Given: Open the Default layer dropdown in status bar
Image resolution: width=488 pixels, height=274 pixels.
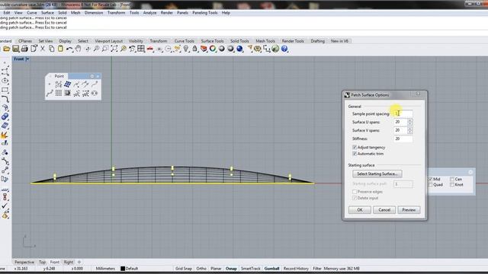Looking at the screenshot, I should (129, 269).
